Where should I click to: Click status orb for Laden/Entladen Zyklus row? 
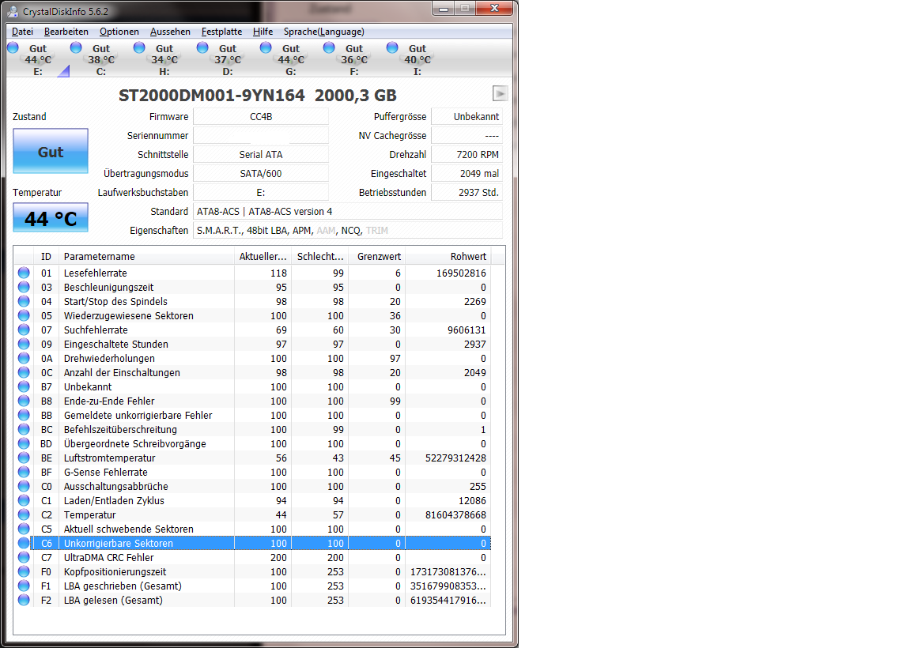[x=24, y=500]
